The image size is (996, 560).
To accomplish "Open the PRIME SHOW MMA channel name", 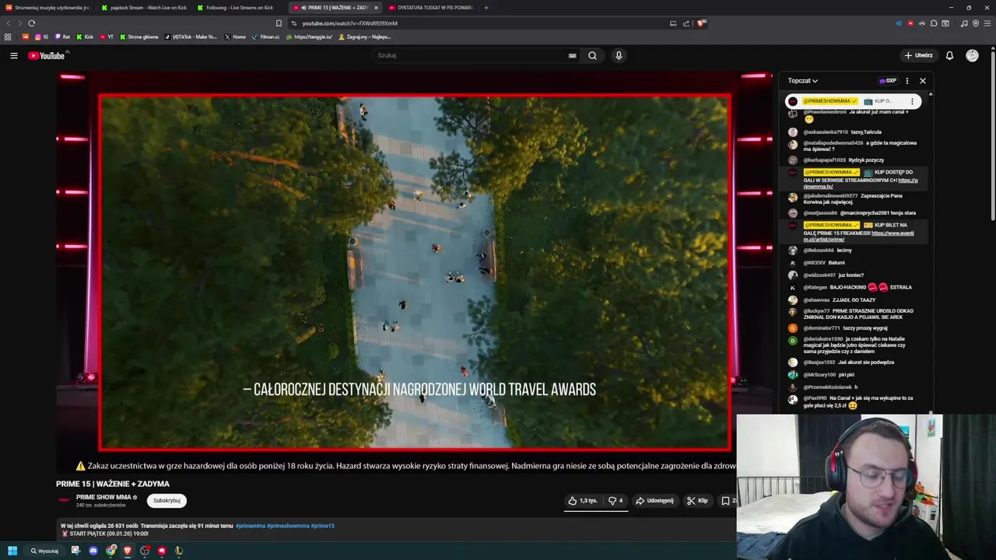I will [x=103, y=497].
